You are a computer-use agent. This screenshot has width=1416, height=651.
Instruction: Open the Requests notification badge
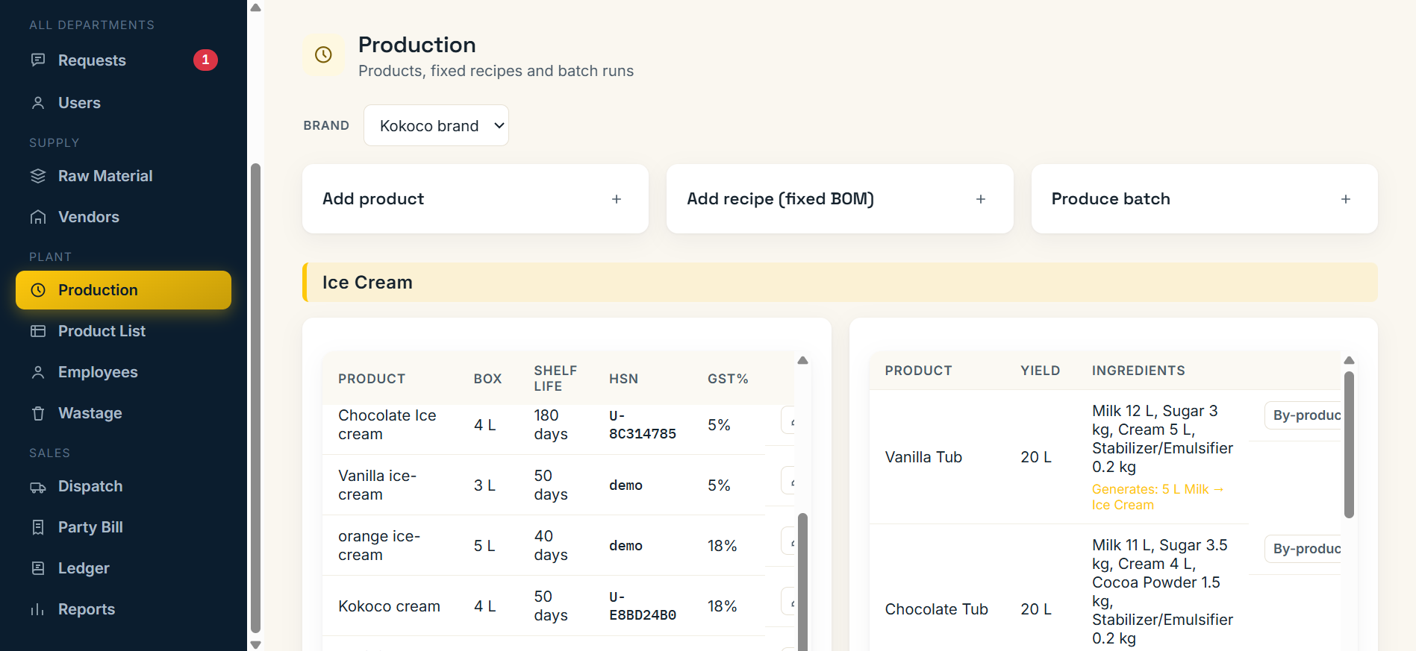tap(205, 60)
